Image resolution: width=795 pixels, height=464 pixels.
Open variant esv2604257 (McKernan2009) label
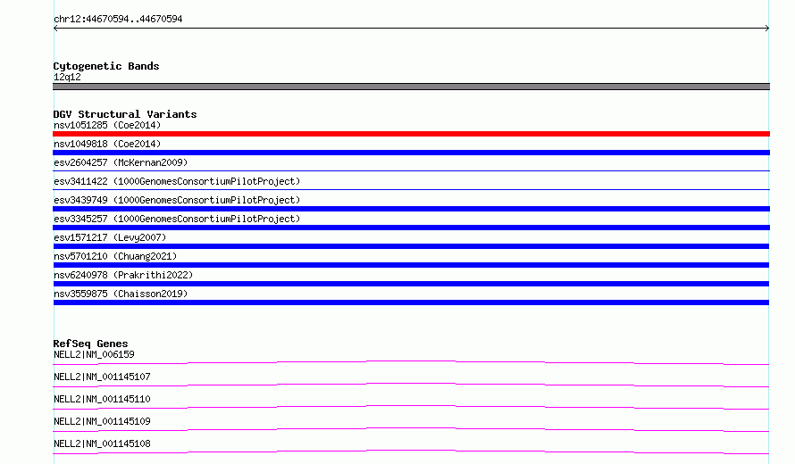121,162
